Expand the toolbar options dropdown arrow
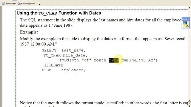The image size is (191, 107). click(39, 4)
